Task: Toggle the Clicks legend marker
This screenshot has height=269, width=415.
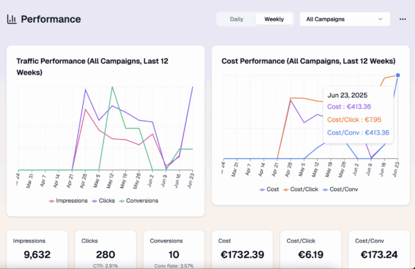Action: coord(95,201)
